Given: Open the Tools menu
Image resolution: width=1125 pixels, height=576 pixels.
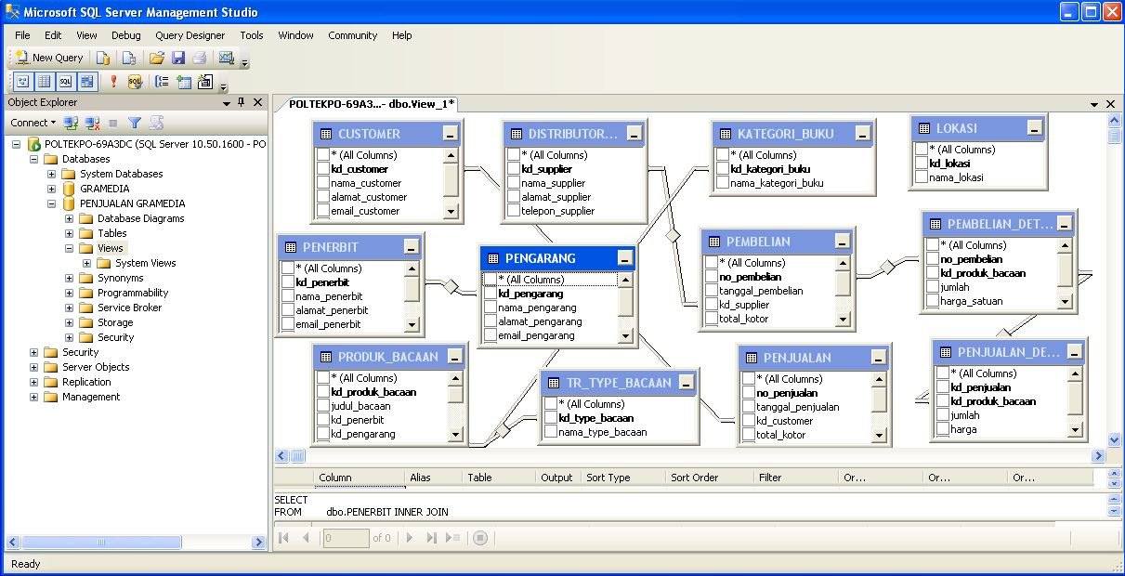Looking at the screenshot, I should pyautogui.click(x=252, y=35).
